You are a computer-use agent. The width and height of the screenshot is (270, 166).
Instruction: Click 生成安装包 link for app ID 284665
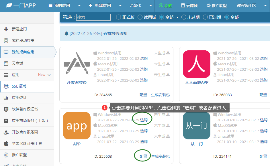point(160,95)
